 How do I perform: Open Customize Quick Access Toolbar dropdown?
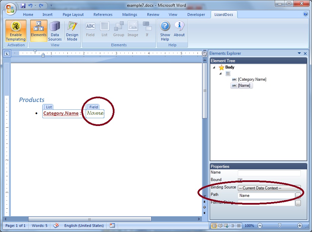click(x=51, y=5)
